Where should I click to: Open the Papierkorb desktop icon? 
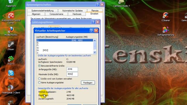pos(11,3)
